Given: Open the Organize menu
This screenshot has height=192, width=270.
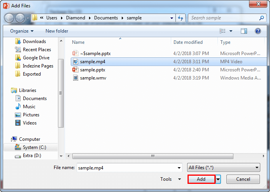Looking at the screenshot, I should (x=22, y=31).
